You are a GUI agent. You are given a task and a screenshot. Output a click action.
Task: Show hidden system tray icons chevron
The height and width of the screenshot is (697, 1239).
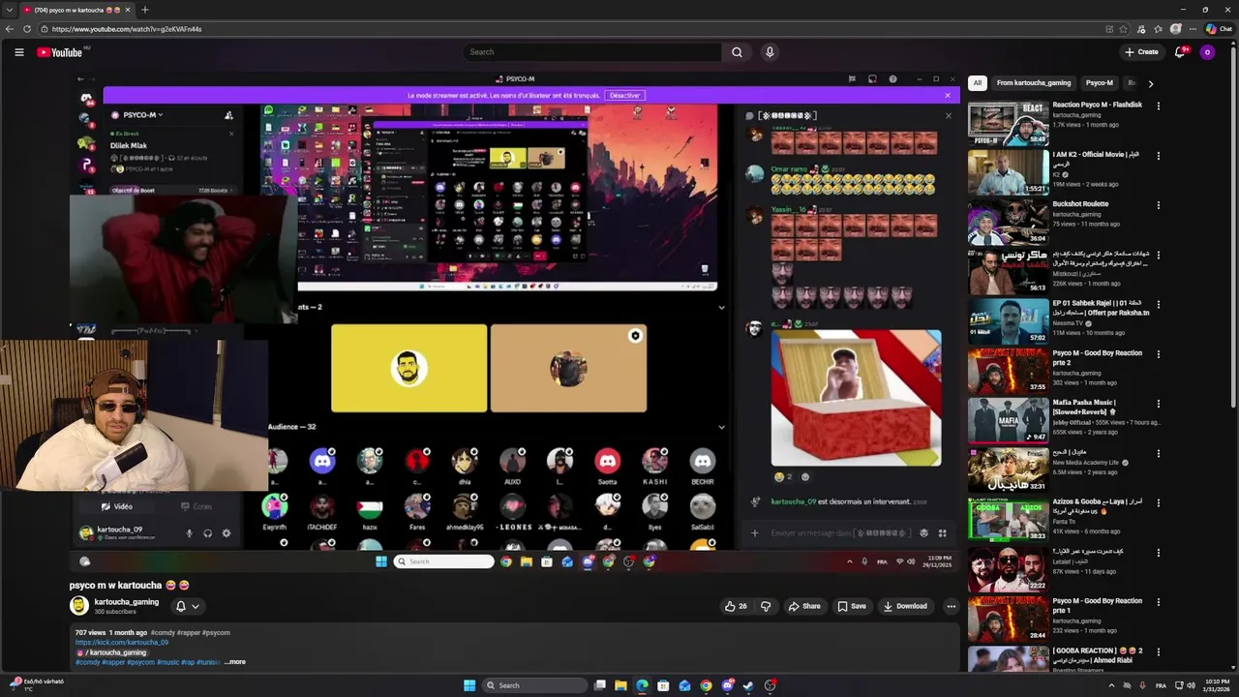click(x=1110, y=685)
